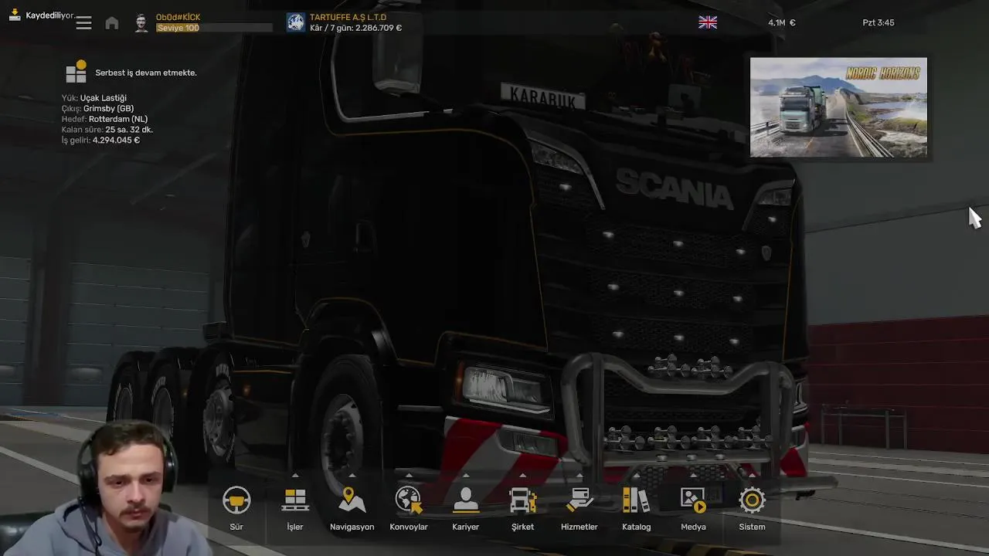Expand the Sistem submenu arrow
Screen dimensions: 989x556
pos(752,476)
